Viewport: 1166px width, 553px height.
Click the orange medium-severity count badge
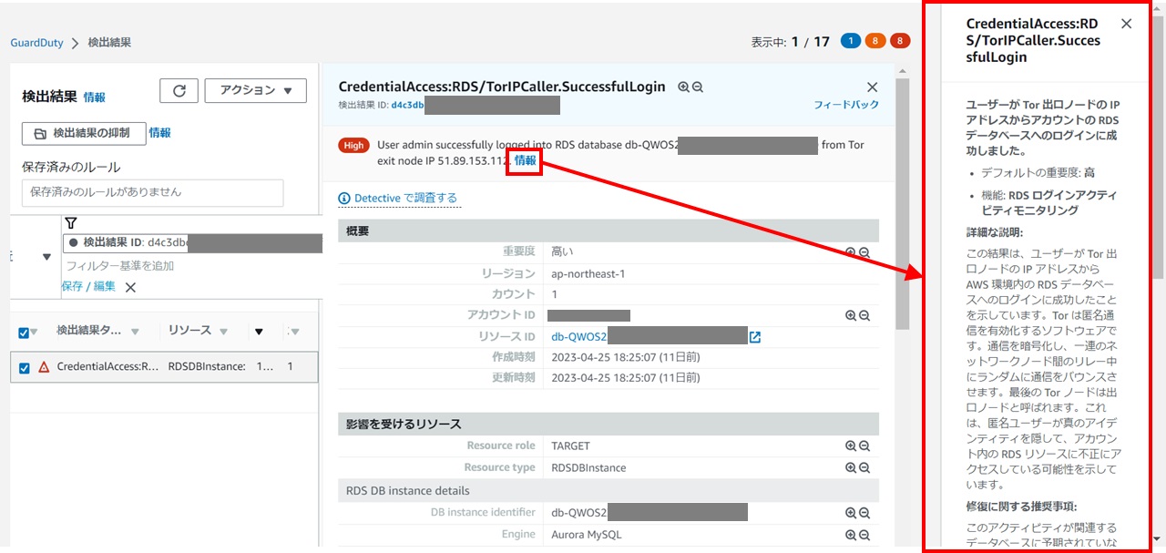click(x=875, y=41)
